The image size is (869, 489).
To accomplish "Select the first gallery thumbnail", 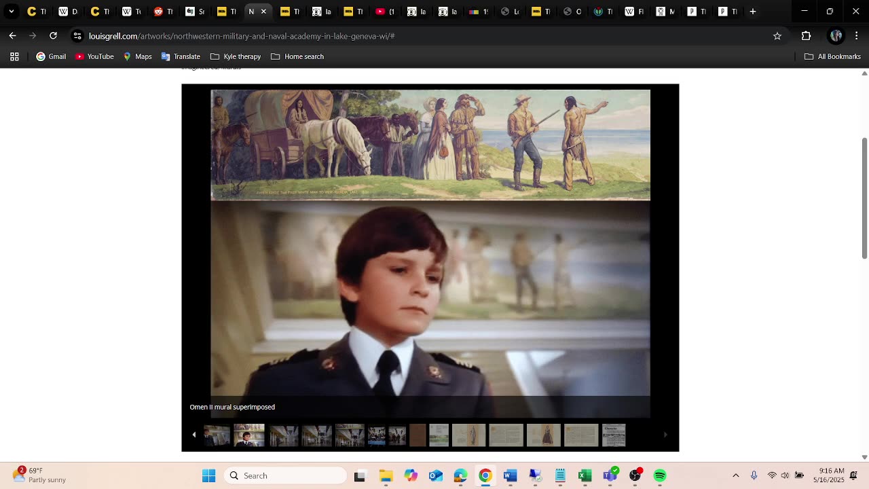I will tap(217, 435).
